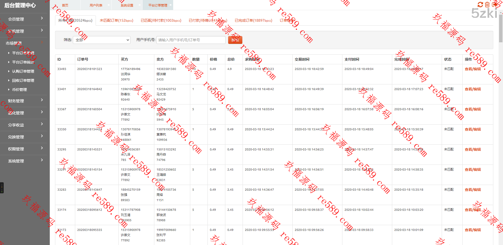Click the trash can clear-cache icon
The image size is (503, 245).
tap(487, 5)
